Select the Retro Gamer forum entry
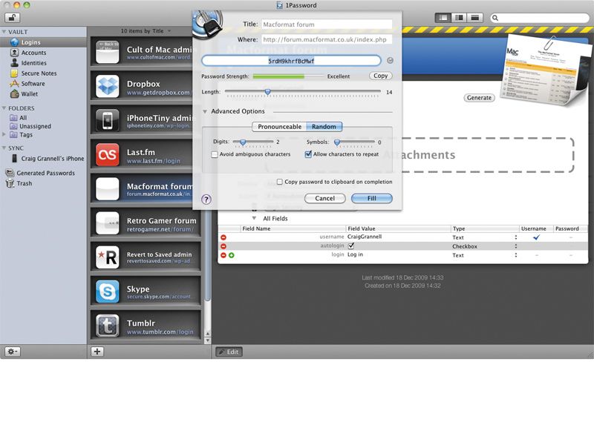 coord(146,223)
